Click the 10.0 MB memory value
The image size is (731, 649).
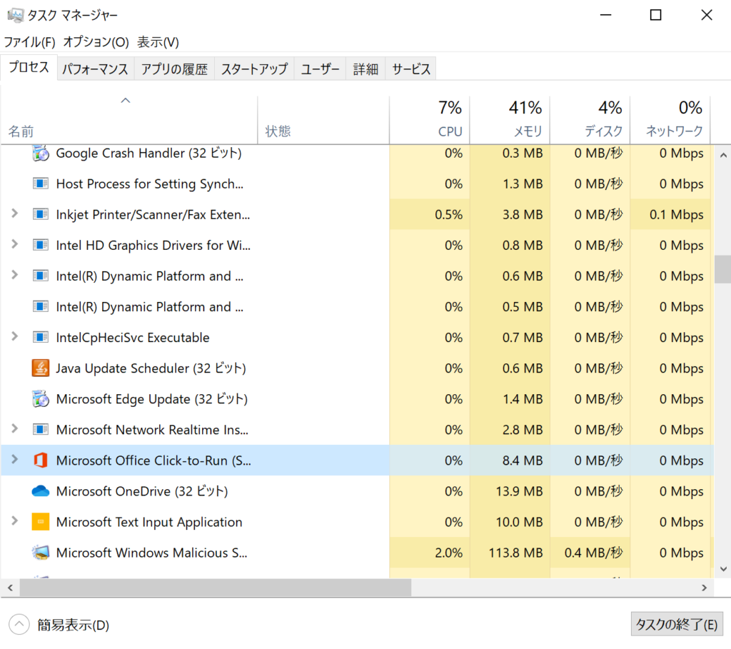point(519,522)
